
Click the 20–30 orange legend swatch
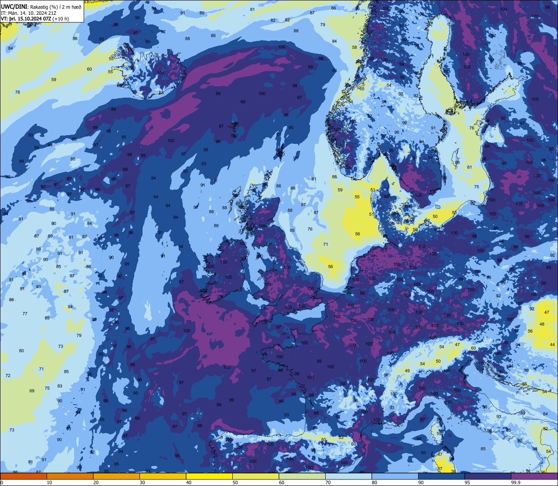(x=116, y=476)
